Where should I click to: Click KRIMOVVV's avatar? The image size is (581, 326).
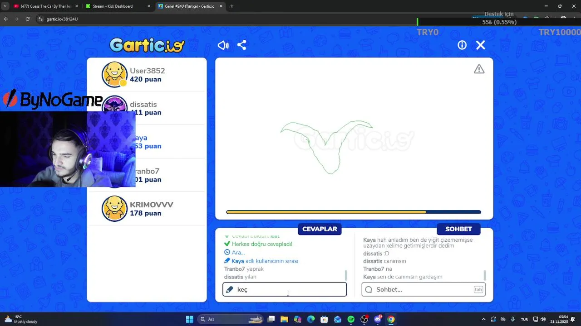tap(114, 209)
